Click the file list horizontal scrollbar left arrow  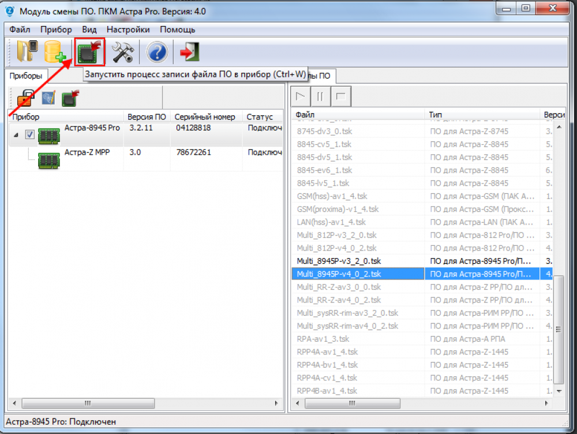point(297,403)
